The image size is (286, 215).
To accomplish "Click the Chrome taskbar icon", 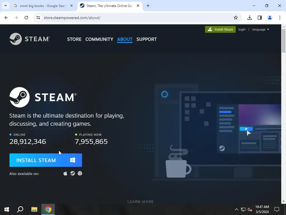I will point(48,209).
